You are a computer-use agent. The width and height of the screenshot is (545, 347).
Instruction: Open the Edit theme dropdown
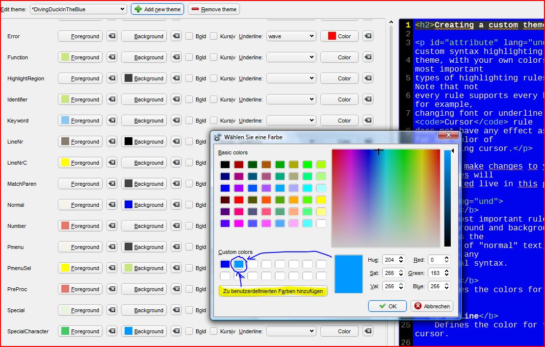click(x=78, y=9)
